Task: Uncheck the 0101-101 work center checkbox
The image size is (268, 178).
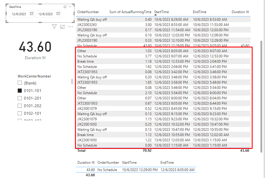Action: (x=20, y=91)
